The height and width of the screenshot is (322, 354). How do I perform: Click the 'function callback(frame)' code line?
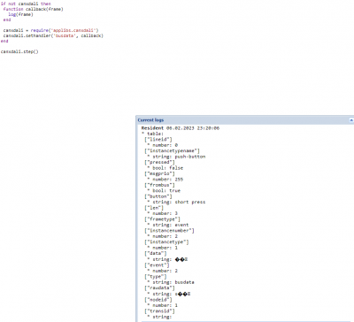[x=34, y=9]
